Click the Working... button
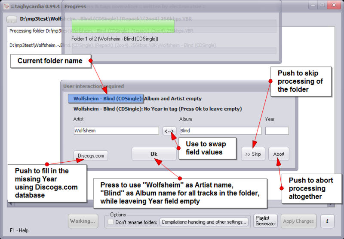Image resolution: width=344 pixels, height=239 pixels. [83, 221]
